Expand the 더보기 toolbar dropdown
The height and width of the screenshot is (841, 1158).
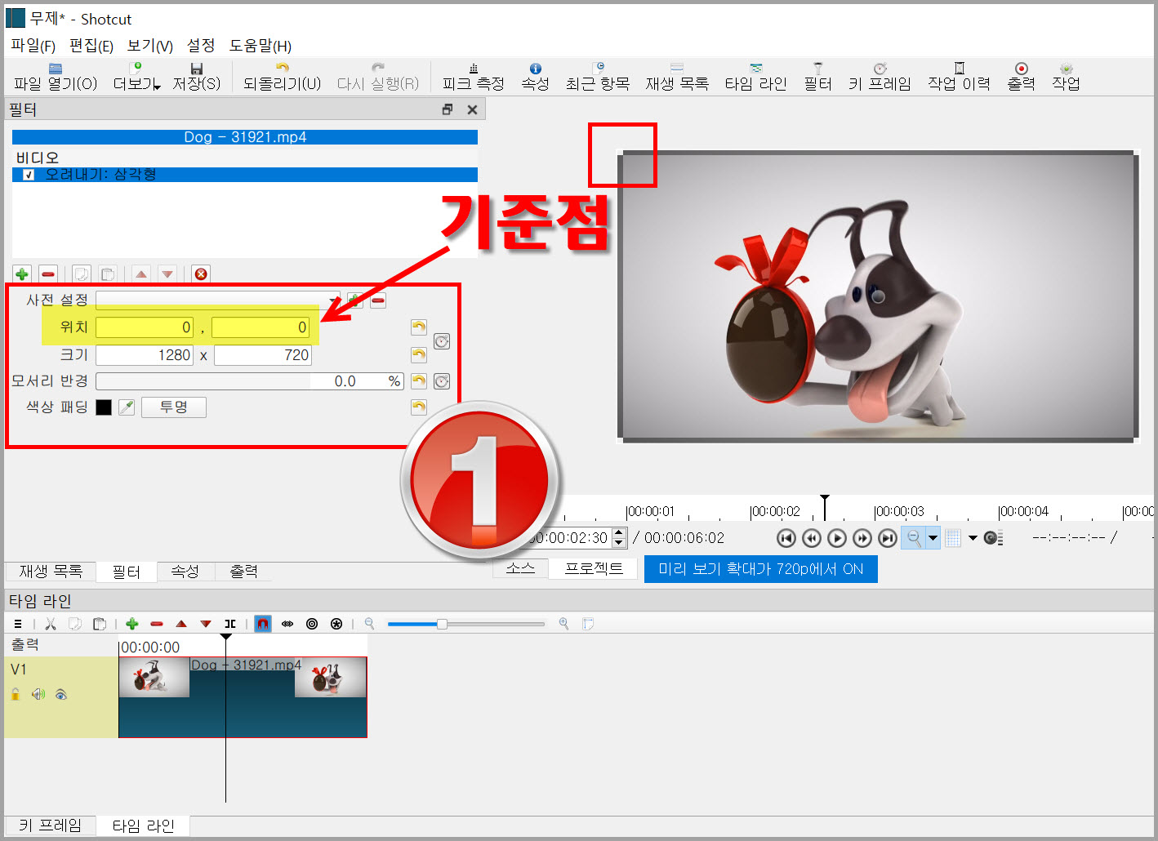[157, 87]
